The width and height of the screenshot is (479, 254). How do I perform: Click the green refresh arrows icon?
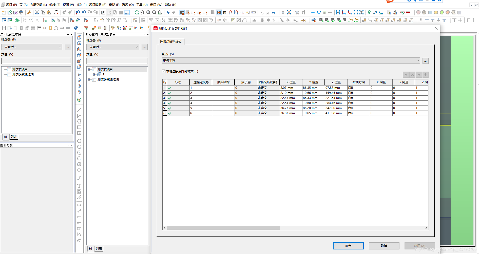tap(137, 12)
